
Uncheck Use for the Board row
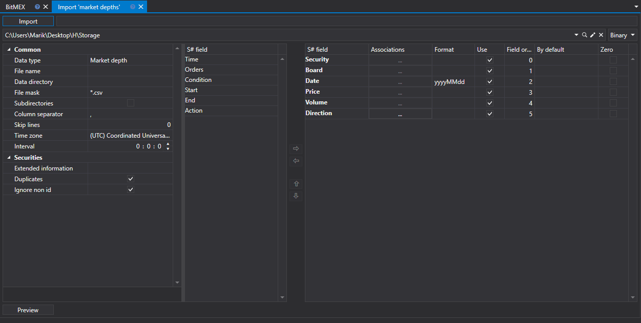click(x=490, y=71)
